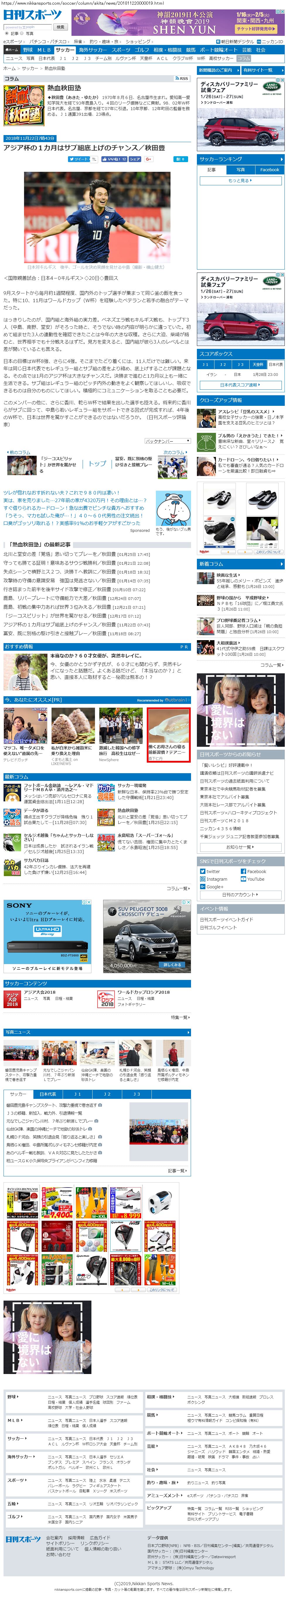Image resolution: width=288 pixels, height=1601 pixels.
Task: Open 日刊スポーツ logo in the footer
Action: [x=23, y=1539]
